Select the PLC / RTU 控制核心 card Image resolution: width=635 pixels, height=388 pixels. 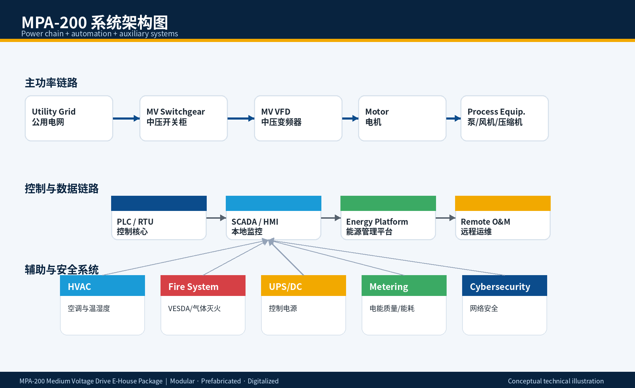coord(159,218)
